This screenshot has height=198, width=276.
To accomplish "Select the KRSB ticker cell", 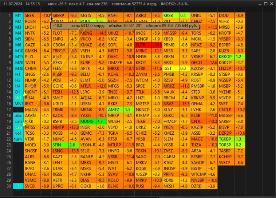I will coord(171,16).
